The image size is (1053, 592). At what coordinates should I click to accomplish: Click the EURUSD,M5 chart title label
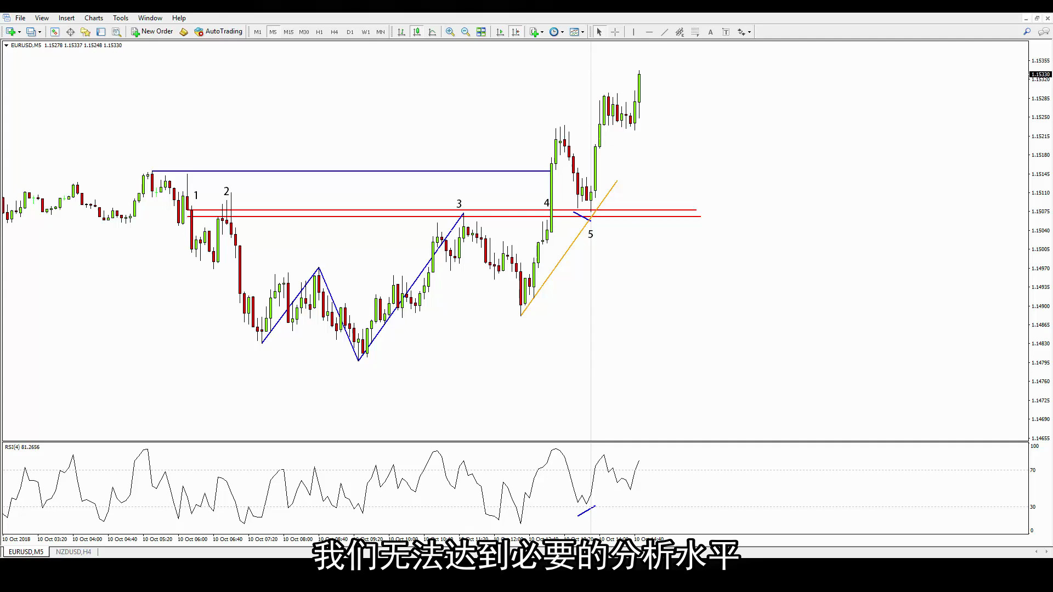(26, 45)
